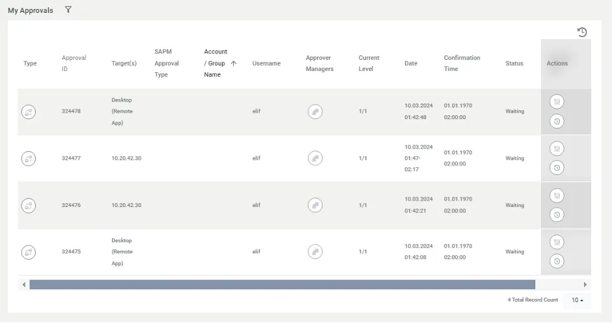Show approver managers for approval 324476
Viewport: 612px width, 323px height.
point(315,205)
